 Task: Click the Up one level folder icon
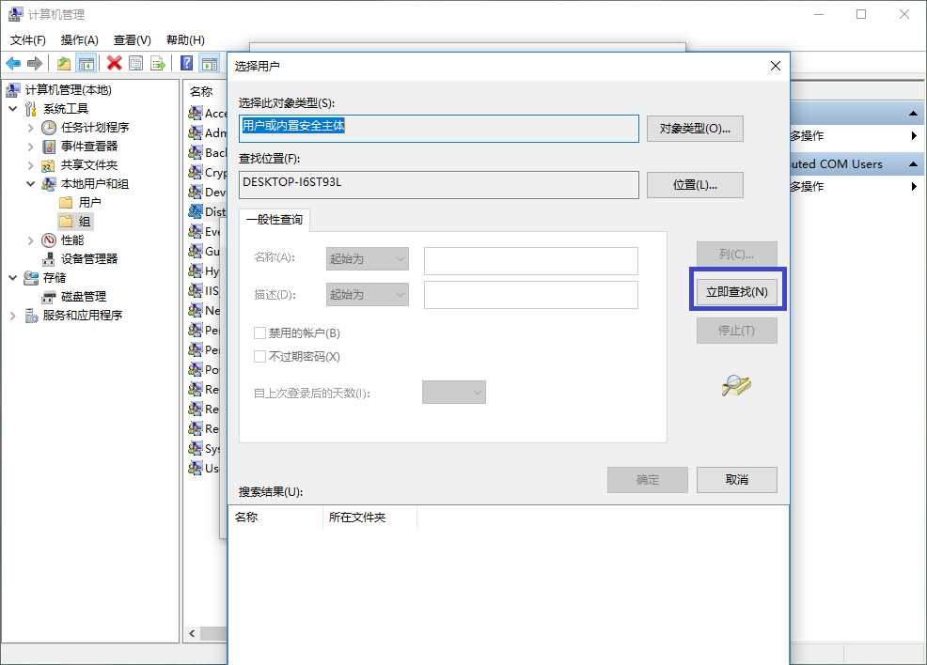click(x=64, y=63)
